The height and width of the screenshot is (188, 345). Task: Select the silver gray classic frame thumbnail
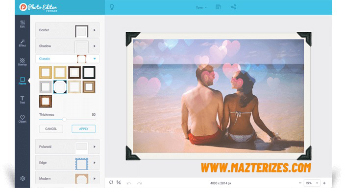click(x=46, y=87)
